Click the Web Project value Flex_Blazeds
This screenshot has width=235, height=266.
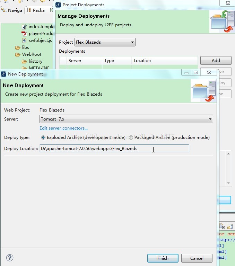pyautogui.click(x=52, y=110)
